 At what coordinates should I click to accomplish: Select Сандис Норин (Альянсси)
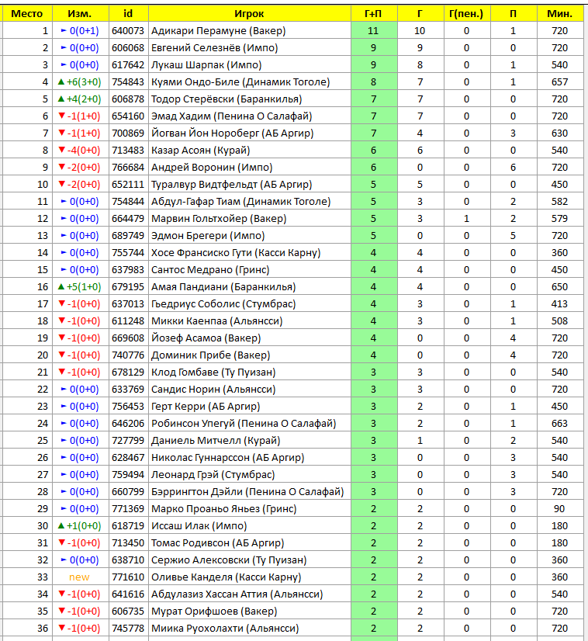point(213,390)
